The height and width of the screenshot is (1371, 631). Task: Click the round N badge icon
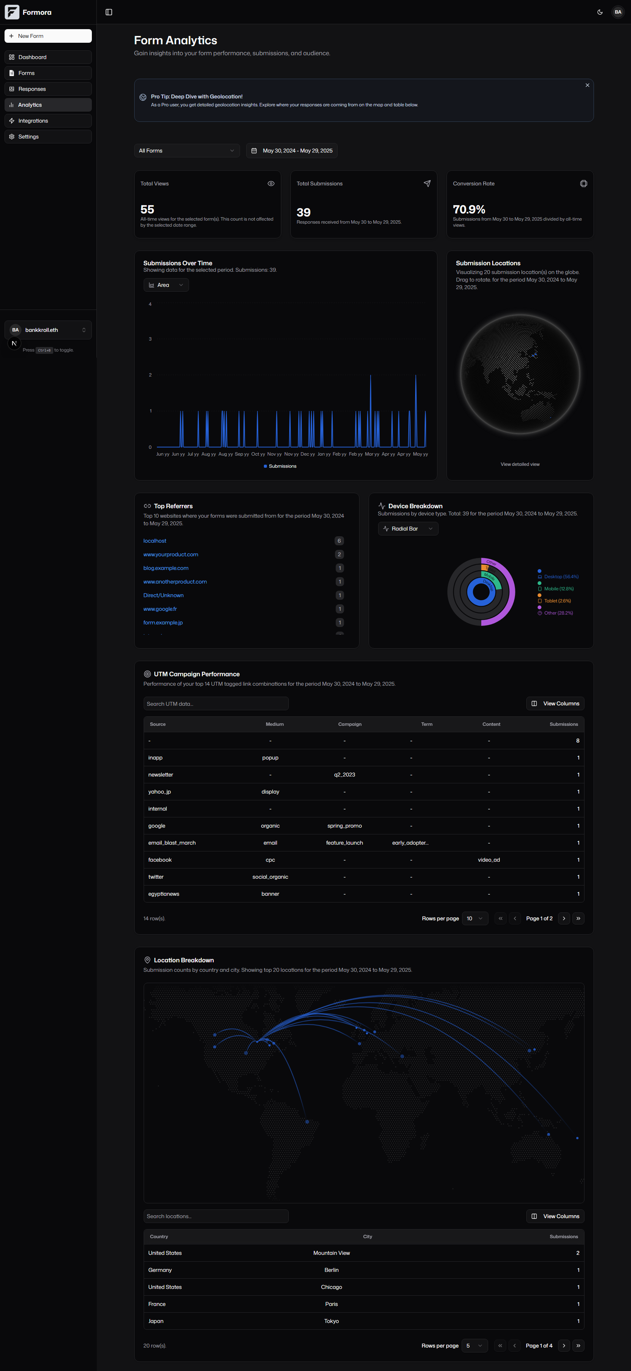(14, 343)
